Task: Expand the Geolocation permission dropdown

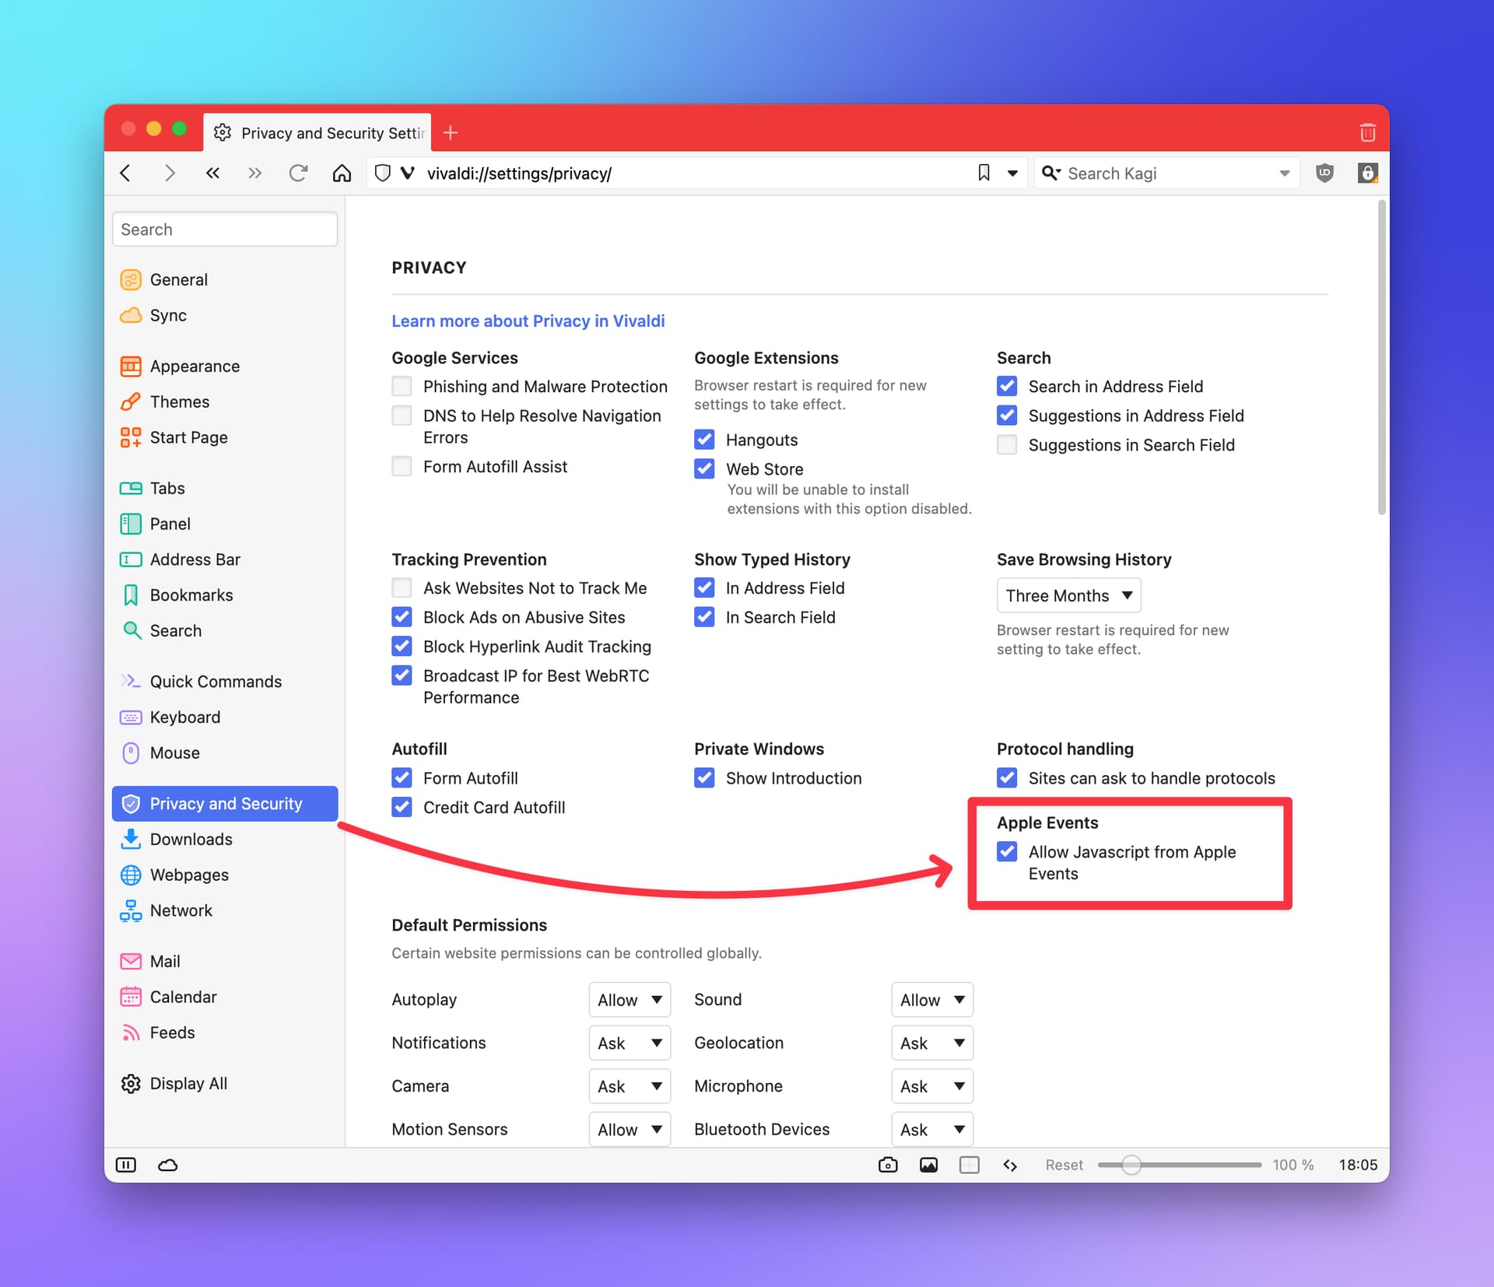Action: (x=931, y=1043)
